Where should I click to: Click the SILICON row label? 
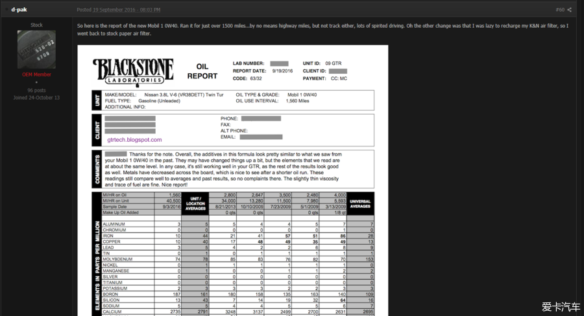(x=111, y=300)
